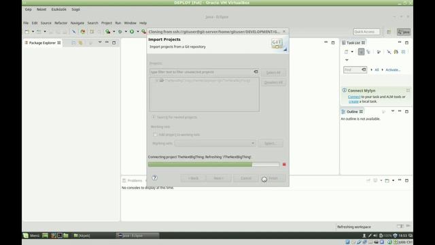Select the Task List tab
This screenshot has height=245, width=435.
point(353,43)
